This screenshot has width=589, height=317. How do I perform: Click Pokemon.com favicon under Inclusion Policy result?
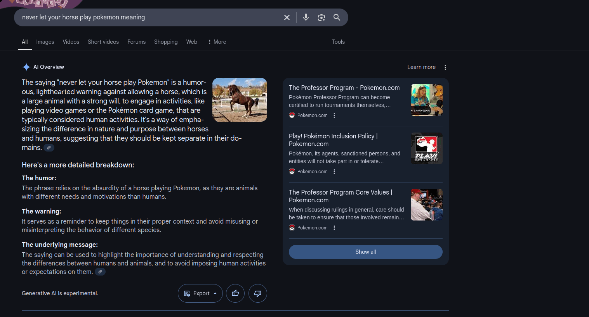pyautogui.click(x=292, y=171)
